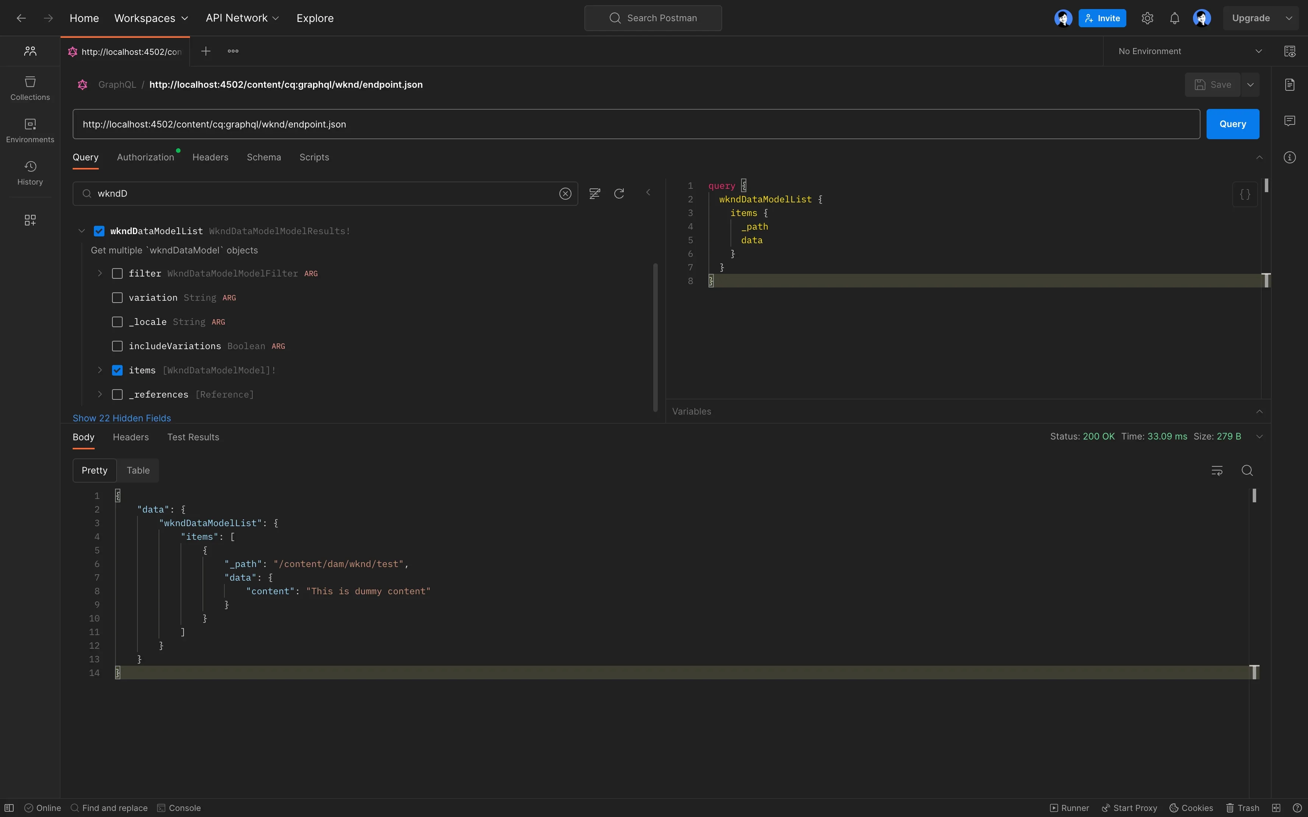Click the prettify braces icon in query editor
This screenshot has height=817, width=1308.
tap(1245, 194)
